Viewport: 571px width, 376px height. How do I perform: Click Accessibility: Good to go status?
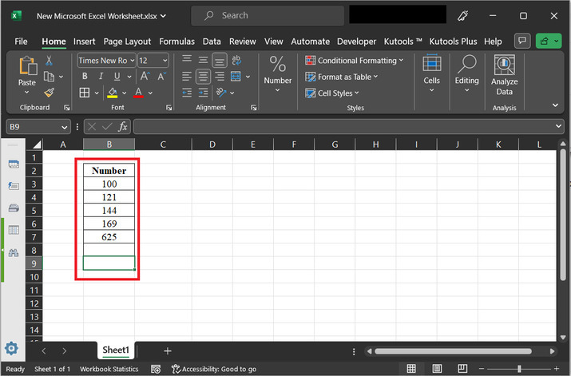pyautogui.click(x=213, y=369)
